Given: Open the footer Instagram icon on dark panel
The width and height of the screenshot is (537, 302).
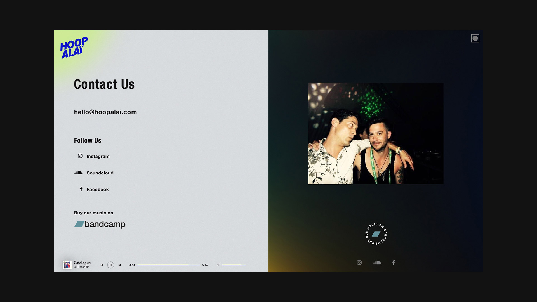Looking at the screenshot, I should (x=359, y=262).
